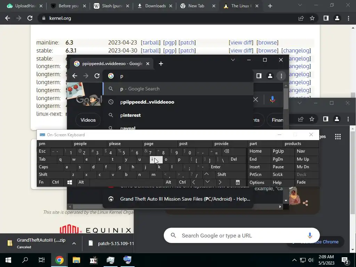Choose the 'people' keyboard text prediction

click(x=89, y=144)
